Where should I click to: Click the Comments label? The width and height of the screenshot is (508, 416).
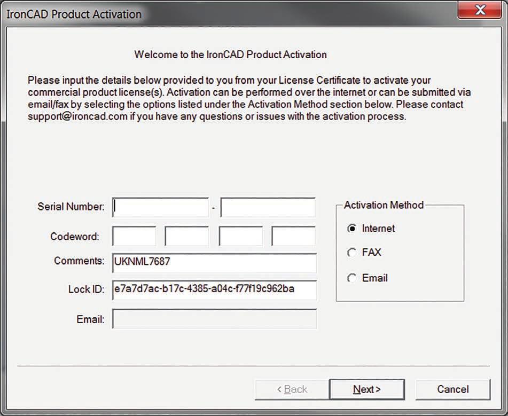click(x=80, y=261)
